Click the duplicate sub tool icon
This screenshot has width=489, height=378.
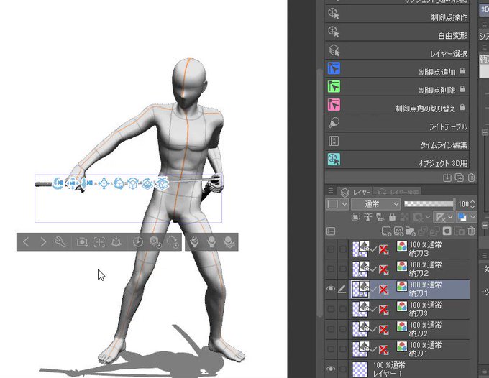[460, 178]
